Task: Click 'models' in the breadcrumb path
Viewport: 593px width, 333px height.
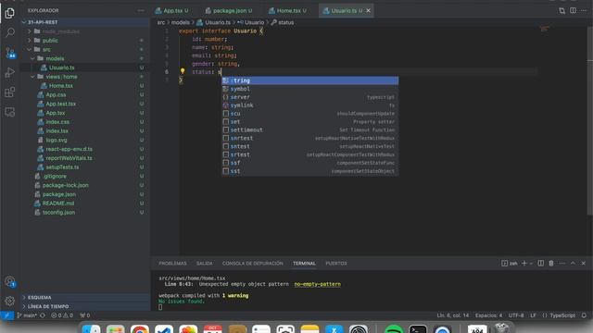Action: click(180, 22)
